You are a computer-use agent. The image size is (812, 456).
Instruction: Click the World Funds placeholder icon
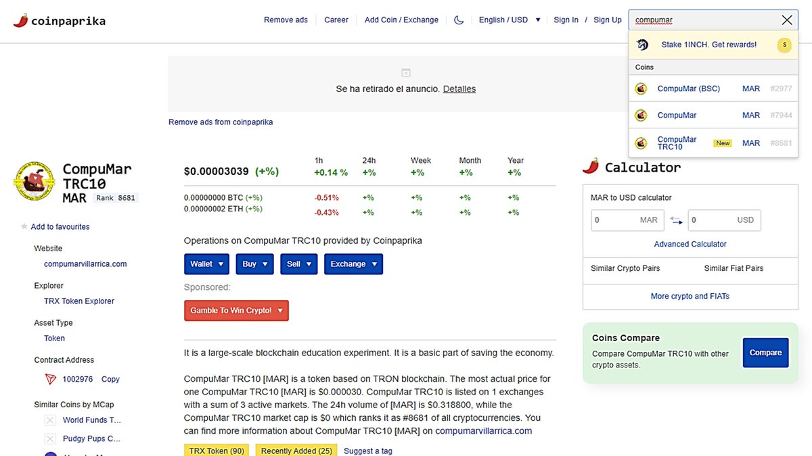pyautogui.click(x=49, y=420)
